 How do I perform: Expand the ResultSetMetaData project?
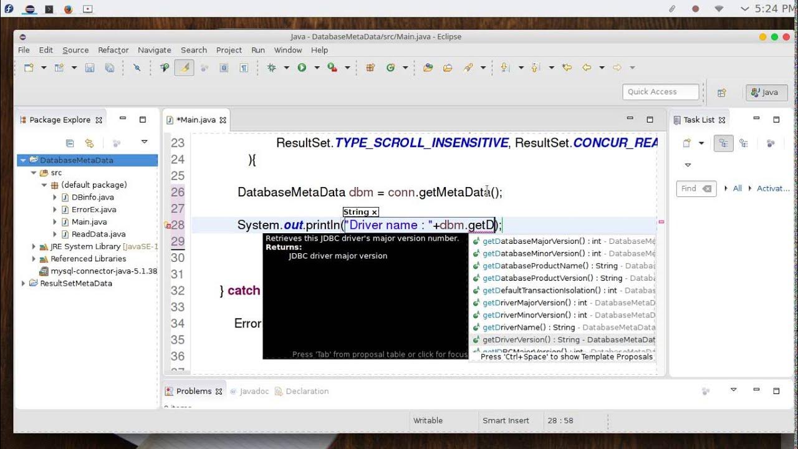pyautogui.click(x=23, y=283)
